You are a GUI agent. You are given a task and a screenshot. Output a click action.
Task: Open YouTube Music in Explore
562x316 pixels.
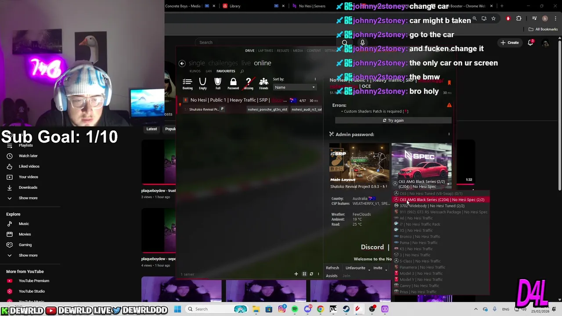click(x=24, y=224)
